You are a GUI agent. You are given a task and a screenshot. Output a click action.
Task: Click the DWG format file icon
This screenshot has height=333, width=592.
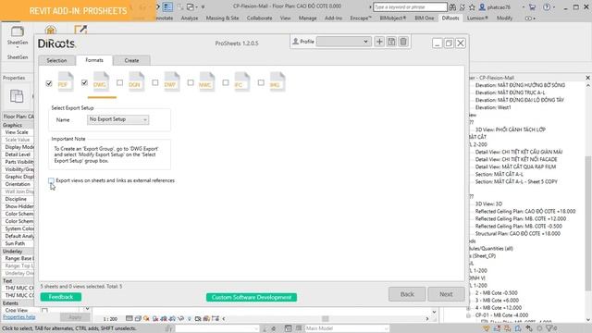pyautogui.click(x=101, y=81)
